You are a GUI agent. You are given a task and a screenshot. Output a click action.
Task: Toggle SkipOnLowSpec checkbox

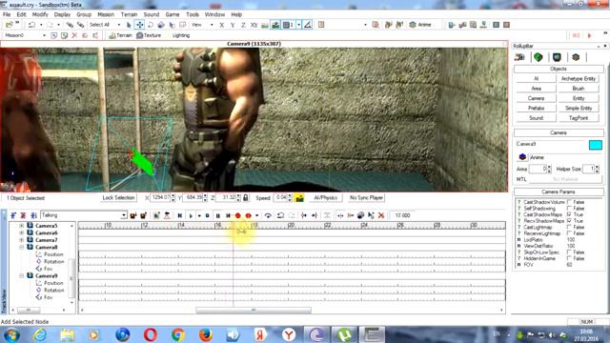pyautogui.click(x=569, y=252)
